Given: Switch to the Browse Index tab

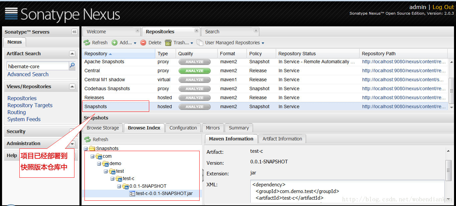Looking at the screenshot, I should pyautogui.click(x=144, y=128).
